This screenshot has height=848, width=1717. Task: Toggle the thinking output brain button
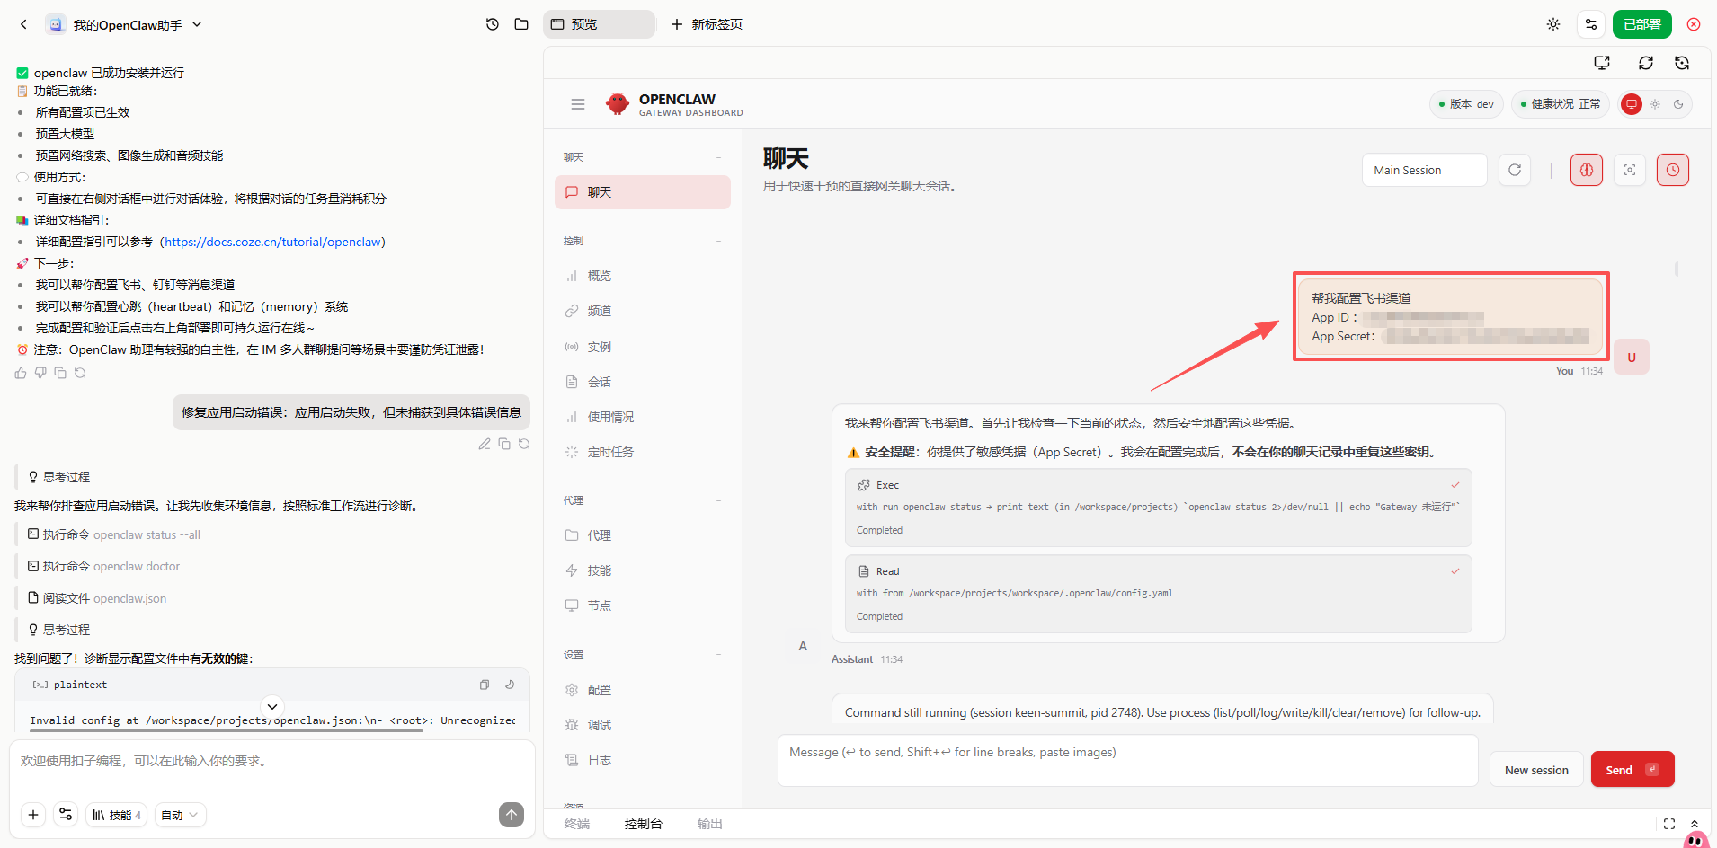click(x=1587, y=170)
